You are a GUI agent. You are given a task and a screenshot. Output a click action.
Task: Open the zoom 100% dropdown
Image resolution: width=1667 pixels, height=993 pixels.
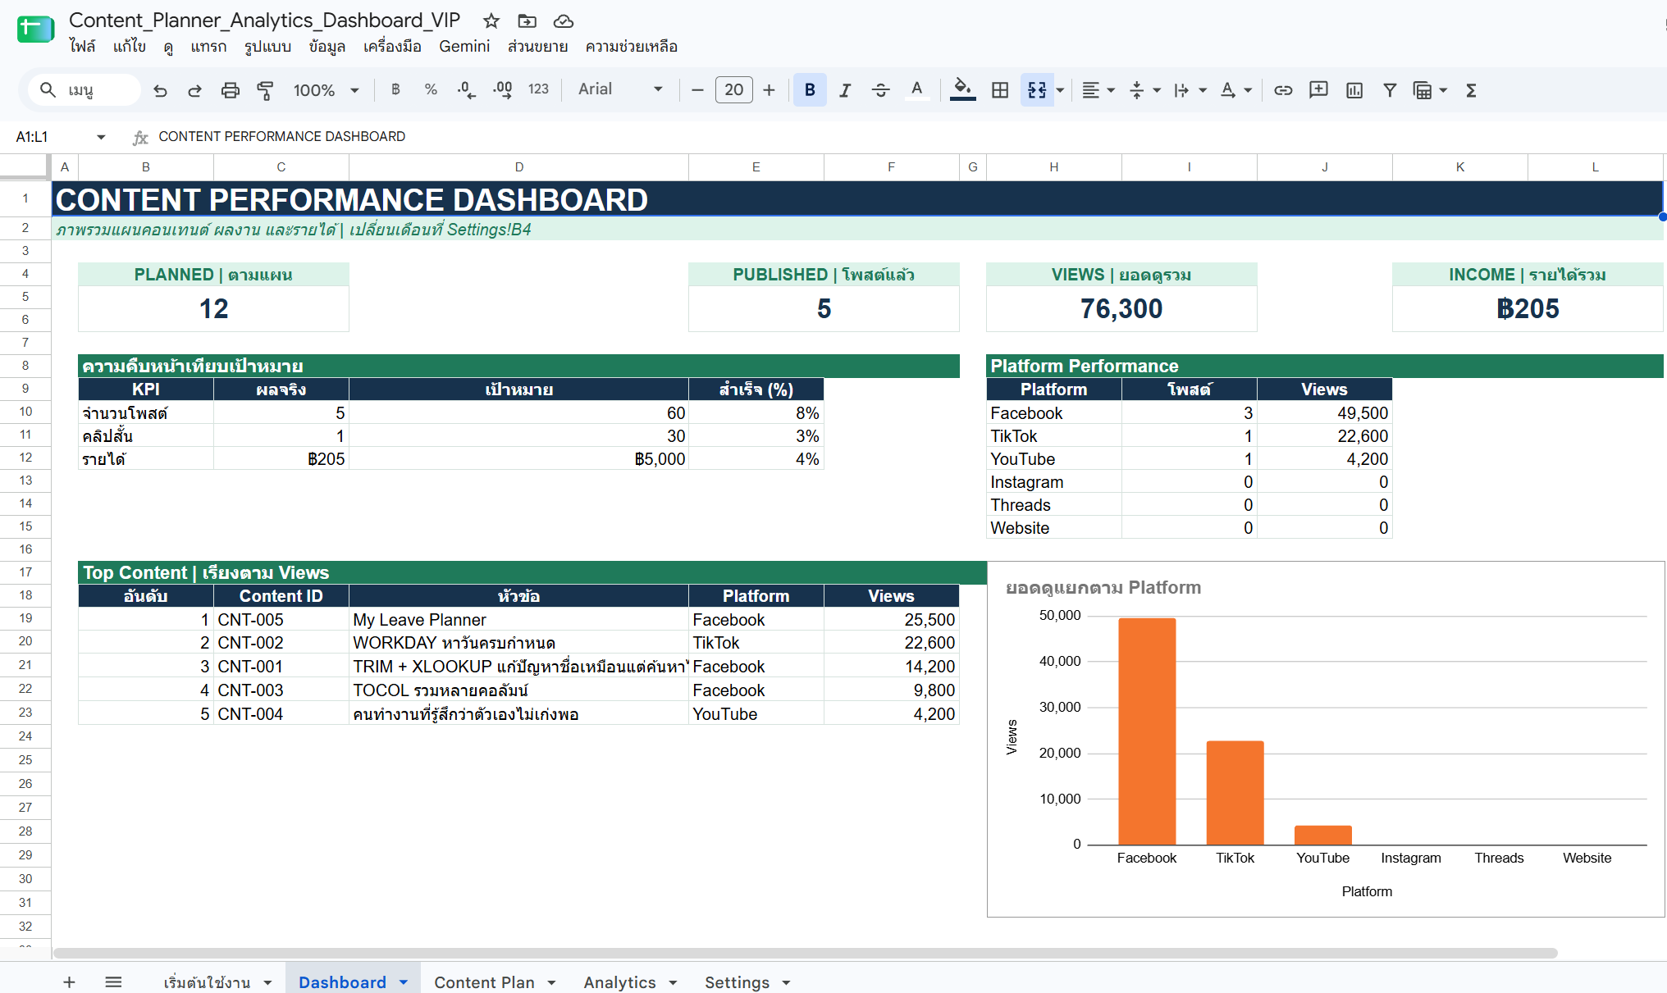(326, 90)
